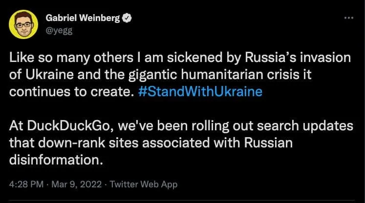The image size is (365, 203).
Task: Click the word Ukraine in the second line
Action: pyautogui.click(x=49, y=75)
